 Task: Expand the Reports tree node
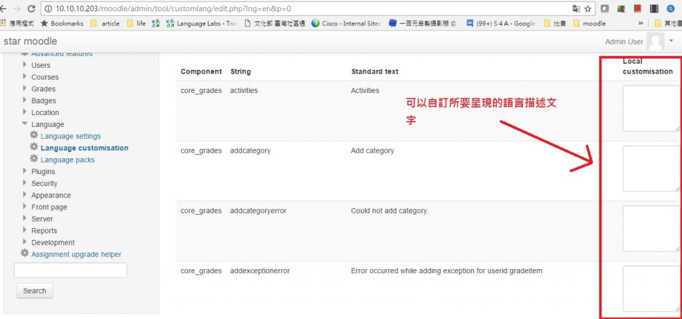[x=25, y=230]
